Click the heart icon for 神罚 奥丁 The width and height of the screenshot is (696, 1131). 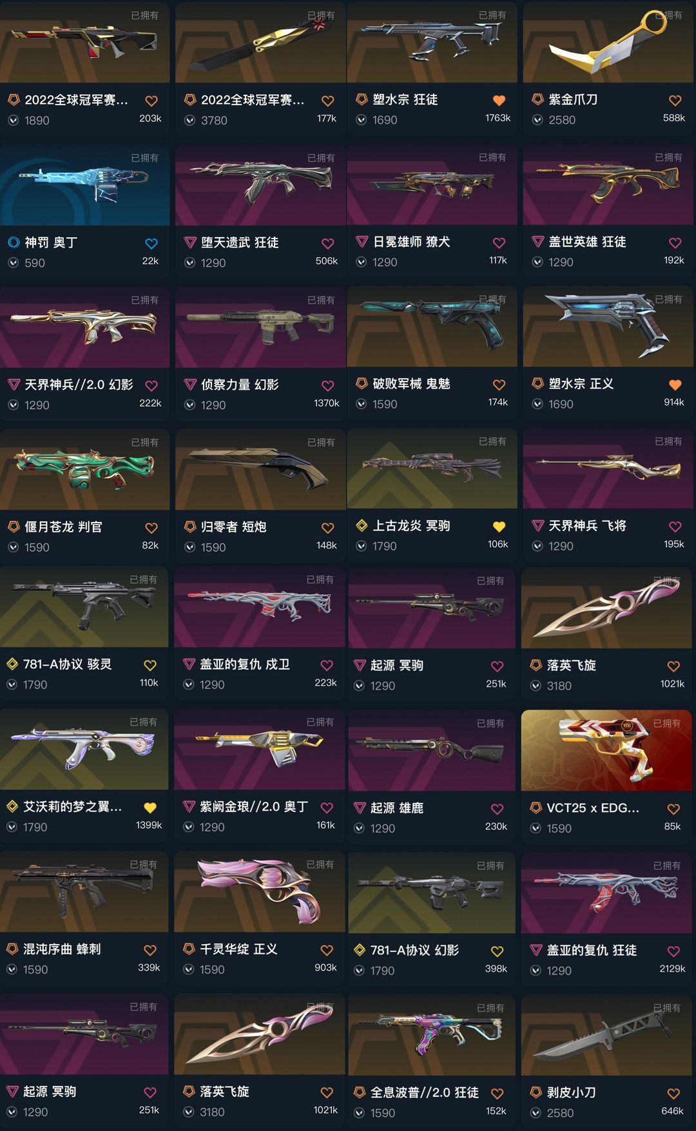151,244
